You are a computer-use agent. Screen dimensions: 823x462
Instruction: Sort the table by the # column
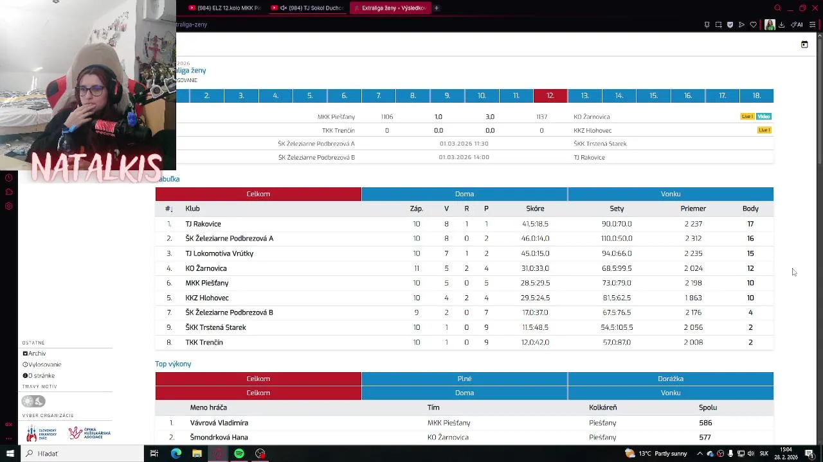point(168,209)
